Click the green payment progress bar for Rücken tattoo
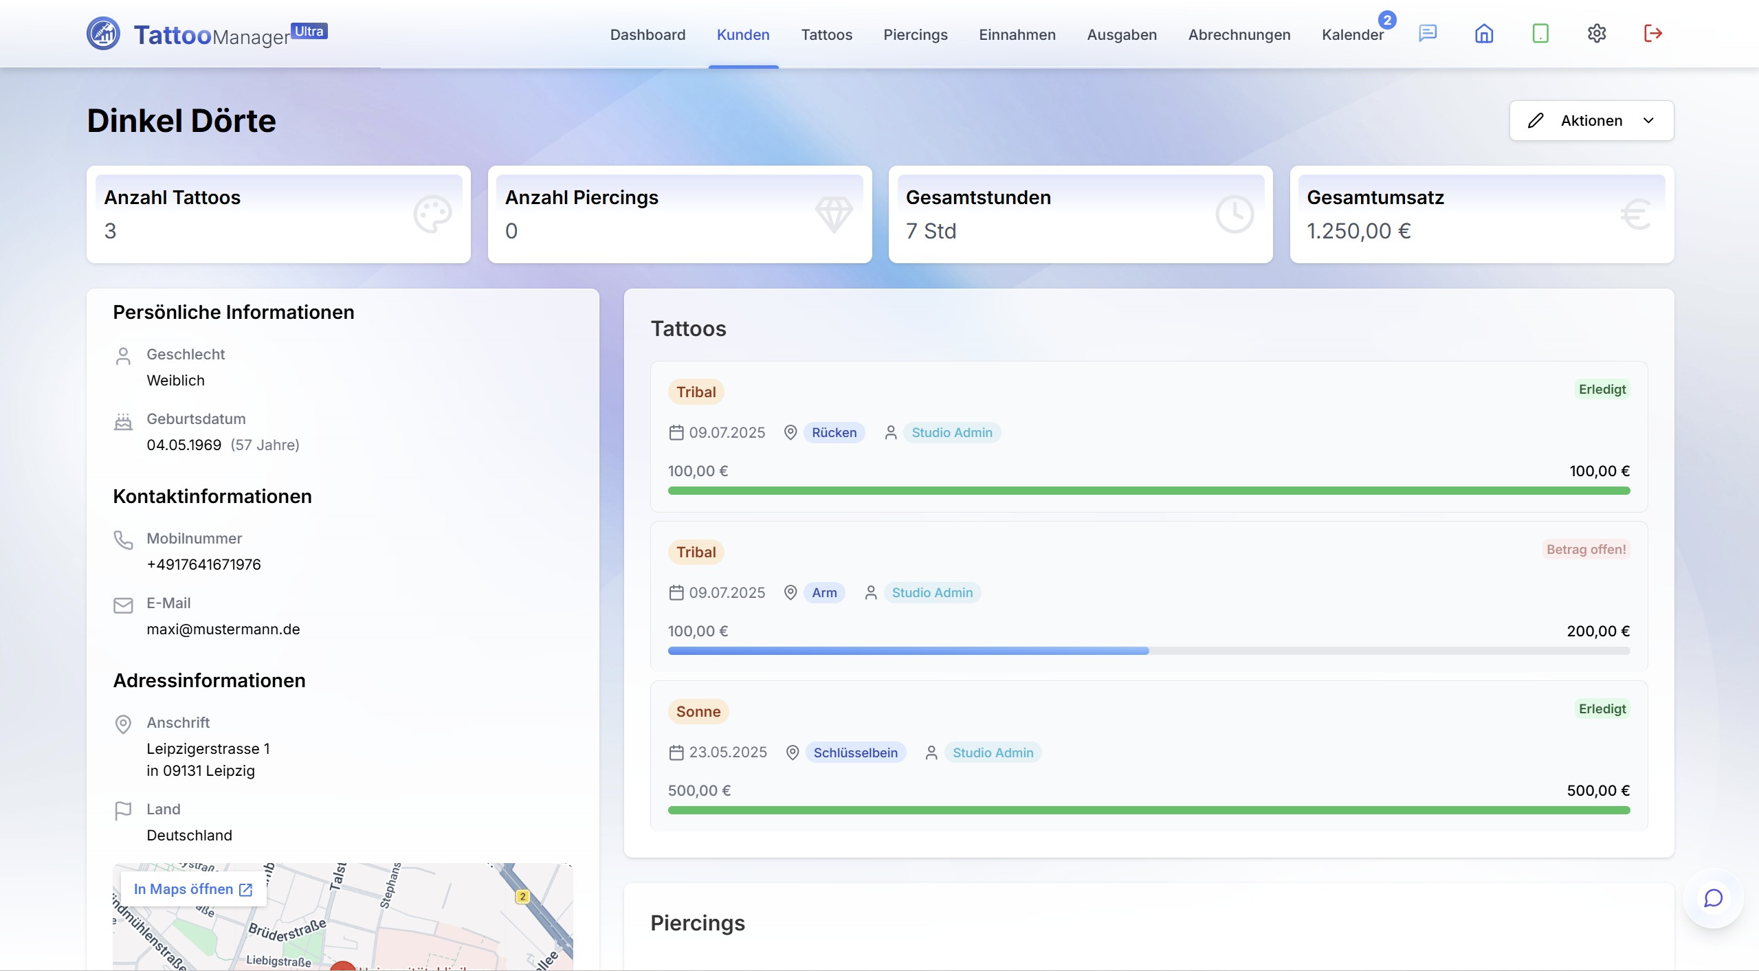Screen dimensions: 1759x971 pos(1149,491)
